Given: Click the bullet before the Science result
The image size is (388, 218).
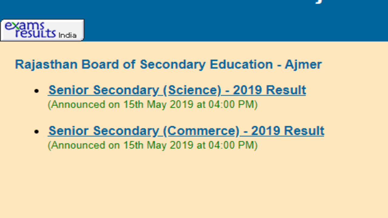Looking at the screenshot, I should [x=37, y=91].
